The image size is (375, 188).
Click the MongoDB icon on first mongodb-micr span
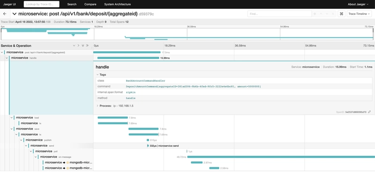point(68,162)
